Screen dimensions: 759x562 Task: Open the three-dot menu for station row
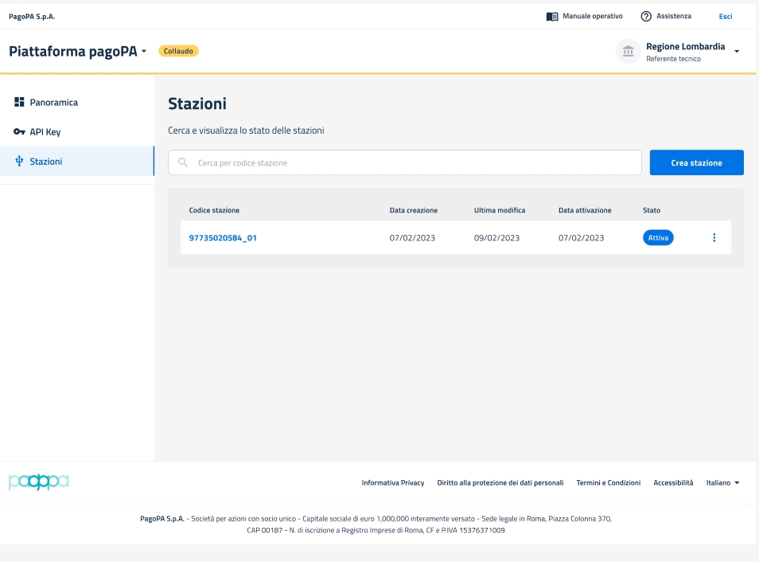click(714, 237)
